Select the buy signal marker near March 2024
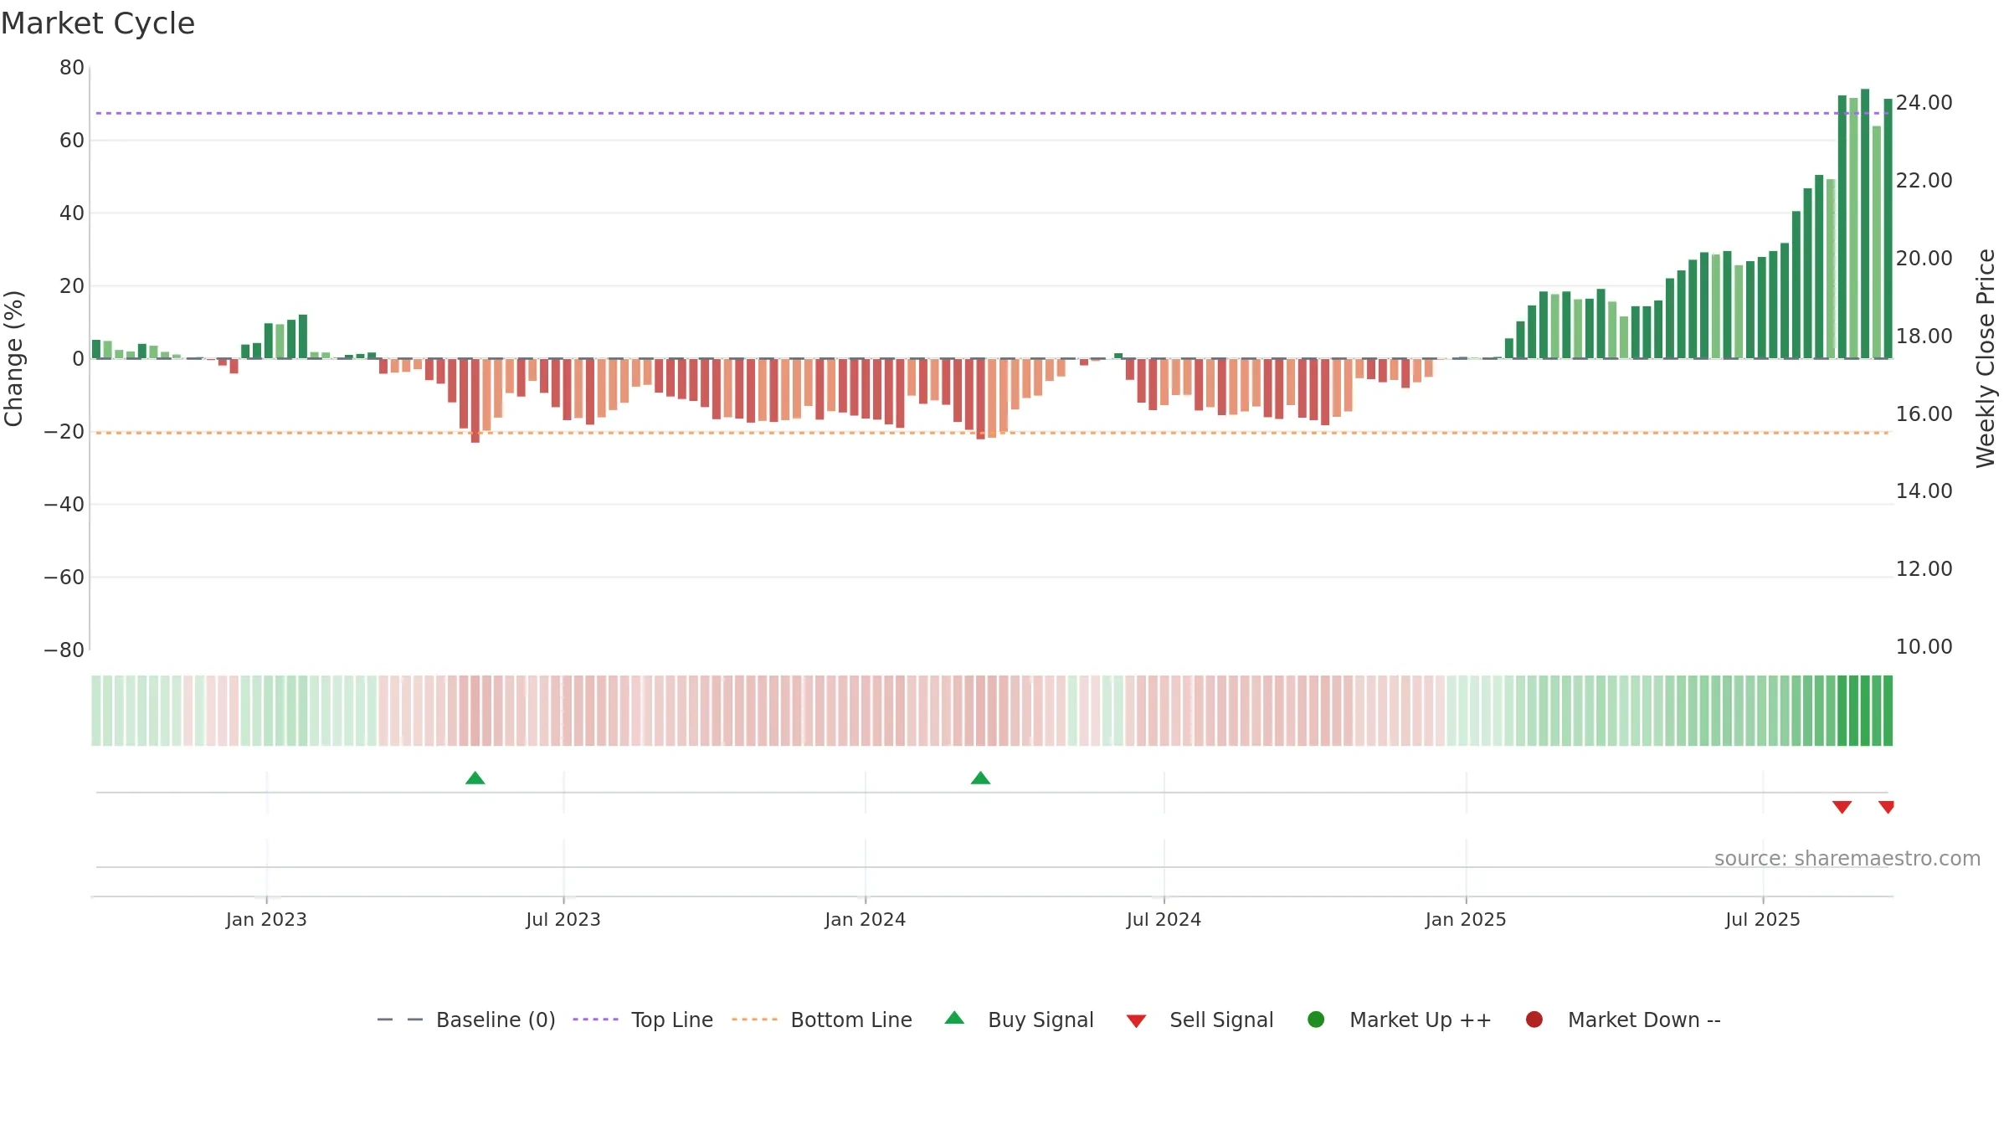The image size is (2009, 1130). click(980, 778)
